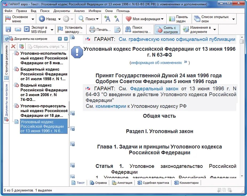Set a bookmark with Установить закладку

[x=70, y=29]
